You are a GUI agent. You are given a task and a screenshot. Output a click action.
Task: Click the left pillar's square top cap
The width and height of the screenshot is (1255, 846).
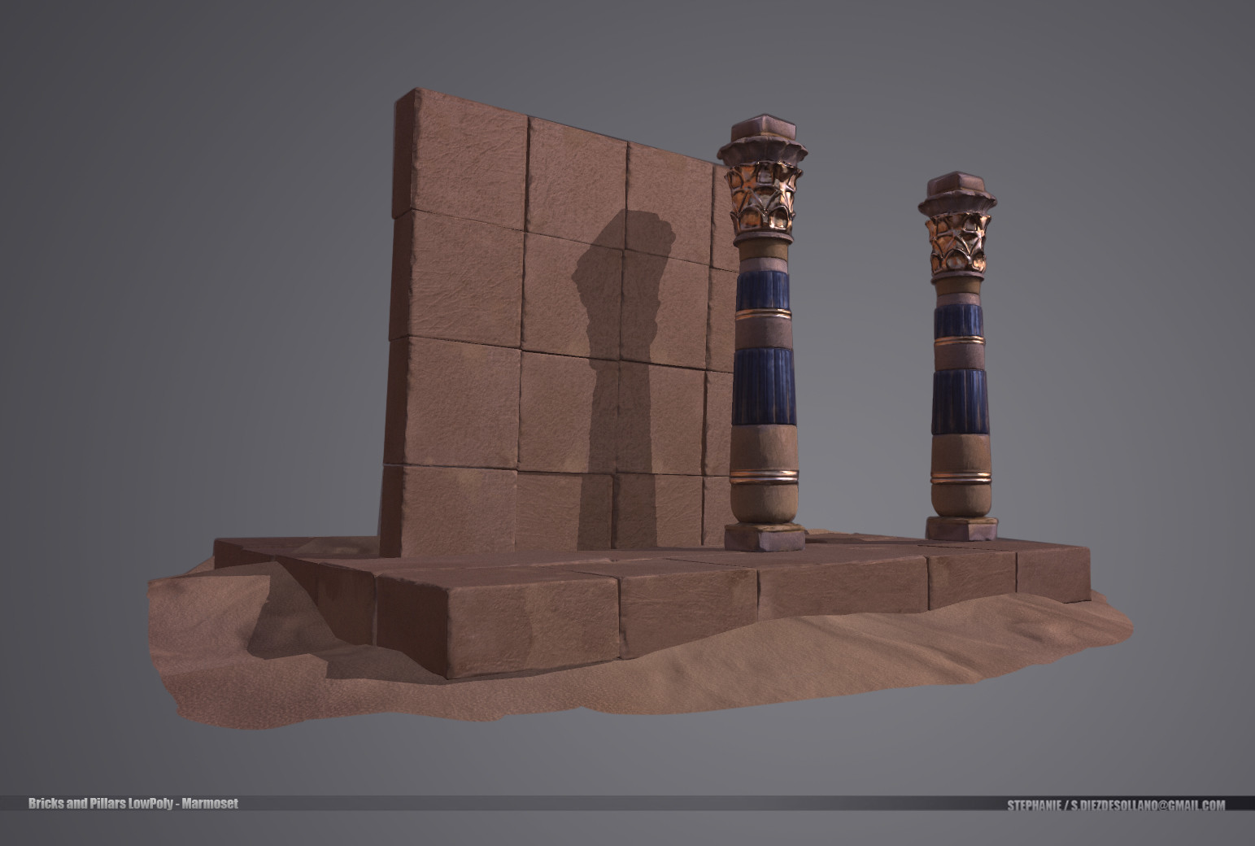click(763, 124)
